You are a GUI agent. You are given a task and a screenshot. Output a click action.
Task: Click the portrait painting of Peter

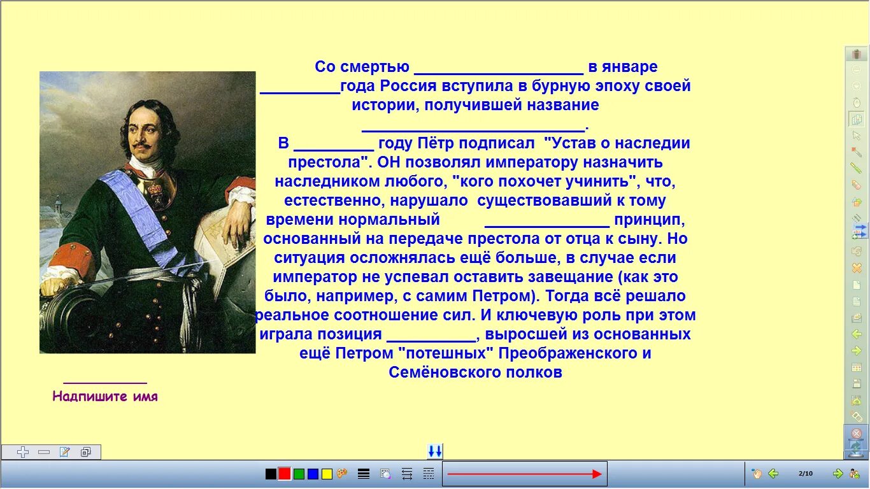click(x=148, y=212)
